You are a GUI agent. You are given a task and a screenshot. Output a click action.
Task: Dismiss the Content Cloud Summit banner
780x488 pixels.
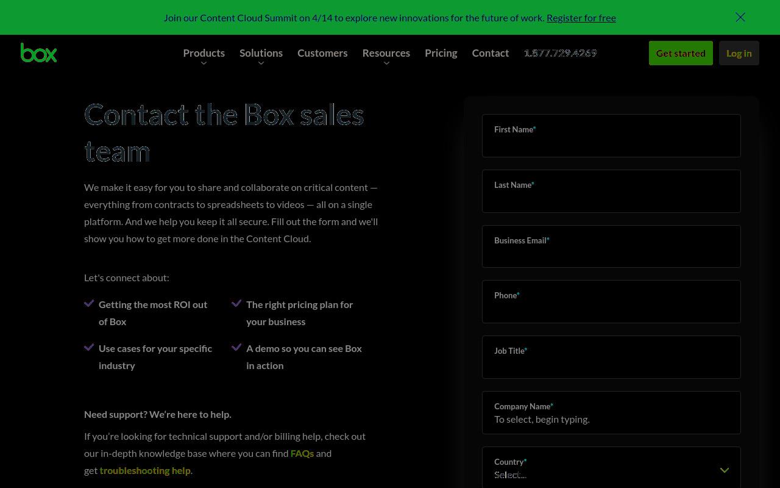(x=740, y=17)
